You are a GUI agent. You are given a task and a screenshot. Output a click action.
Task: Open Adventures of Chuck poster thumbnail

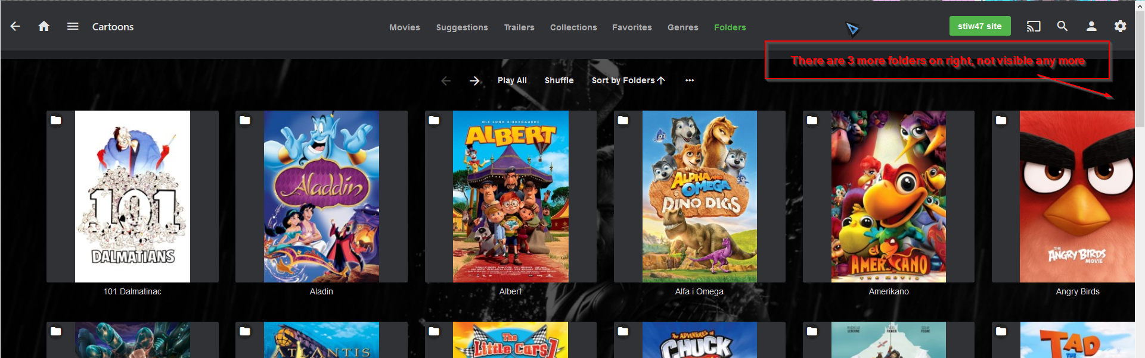700,340
